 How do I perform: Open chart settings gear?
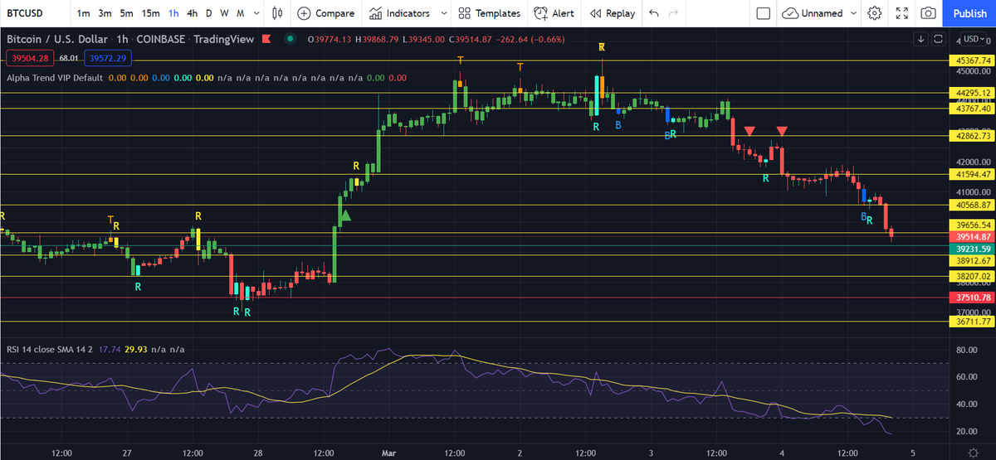coord(875,13)
